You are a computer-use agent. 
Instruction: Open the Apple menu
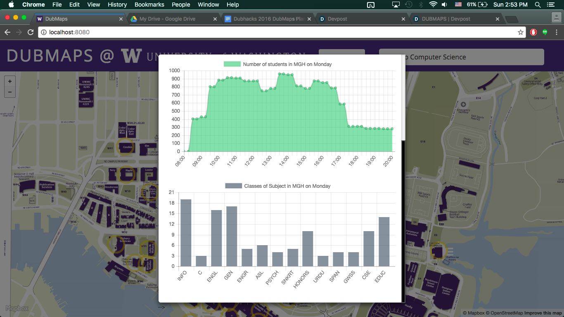[11, 5]
